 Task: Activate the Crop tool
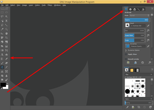coord(6,38)
